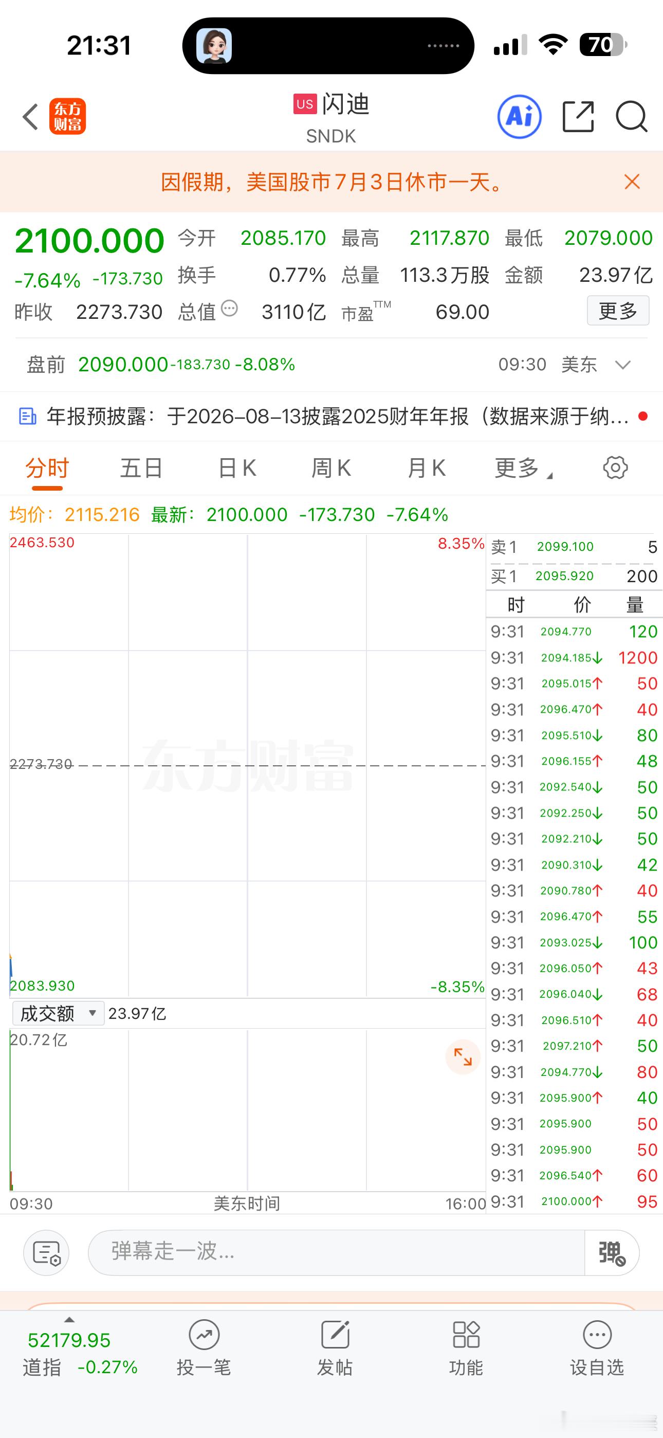Tap the 最高 2117.870 value
This screenshot has width=663, height=1438.
coord(449,238)
